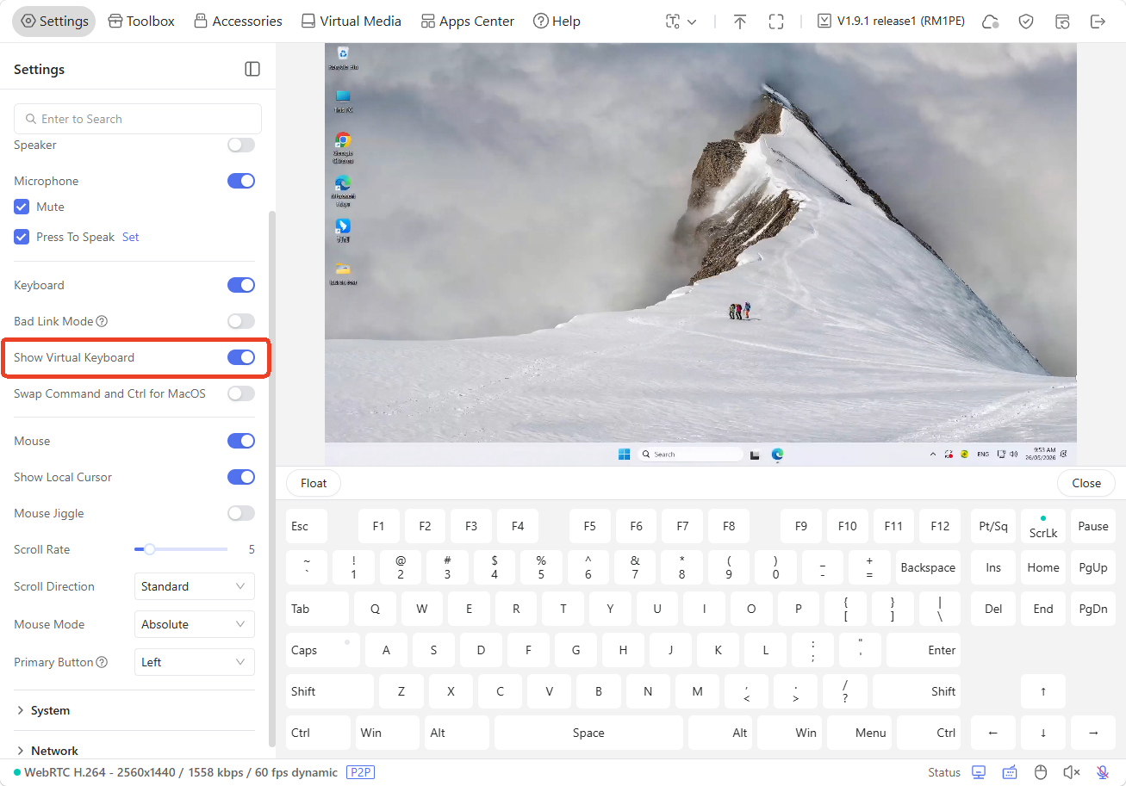The height and width of the screenshot is (786, 1126).
Task: Click the settings search input field
Action: [138, 119]
